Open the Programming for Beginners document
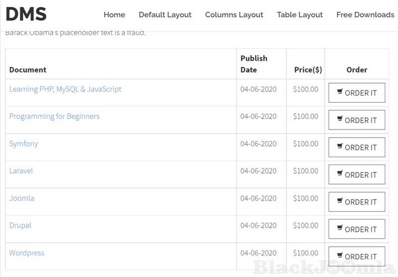This screenshot has height=277, width=398. [54, 117]
